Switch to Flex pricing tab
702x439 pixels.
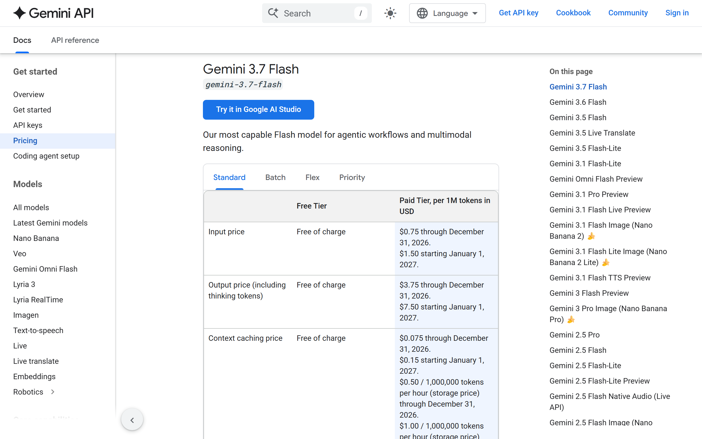[312, 178]
